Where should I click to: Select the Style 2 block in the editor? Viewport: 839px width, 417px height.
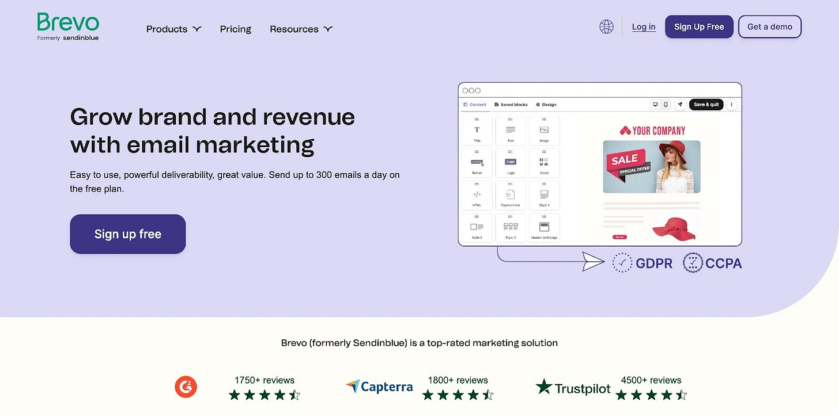pyautogui.click(x=477, y=228)
